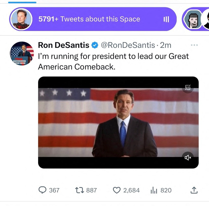Open the tweet author's profile picture
Viewport: 209px width, 206px height.
point(22,53)
